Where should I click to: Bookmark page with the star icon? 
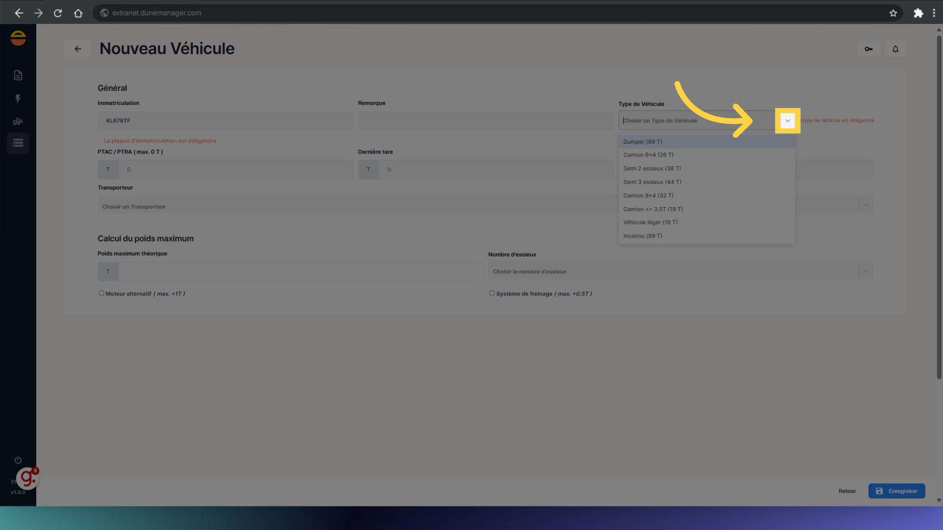(893, 13)
